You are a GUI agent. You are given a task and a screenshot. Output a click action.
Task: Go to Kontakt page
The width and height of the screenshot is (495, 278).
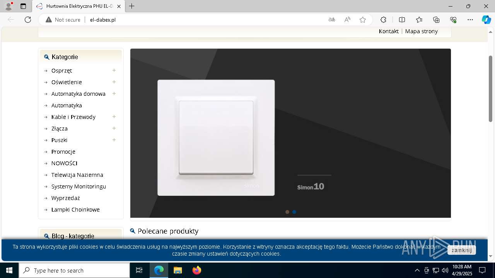tap(389, 31)
